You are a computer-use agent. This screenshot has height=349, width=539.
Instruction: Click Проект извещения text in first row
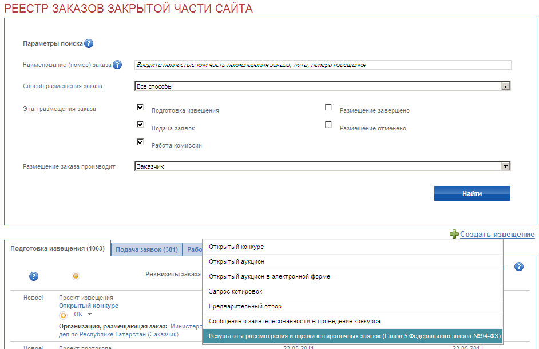click(x=86, y=298)
